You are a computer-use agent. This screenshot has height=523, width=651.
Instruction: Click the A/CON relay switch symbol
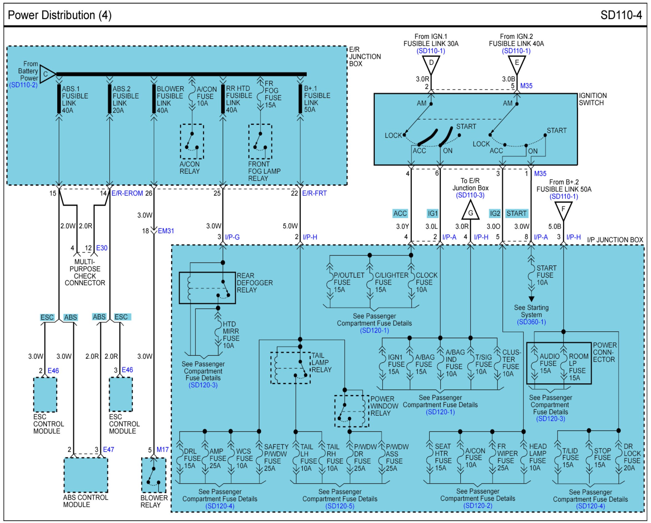coord(192,141)
